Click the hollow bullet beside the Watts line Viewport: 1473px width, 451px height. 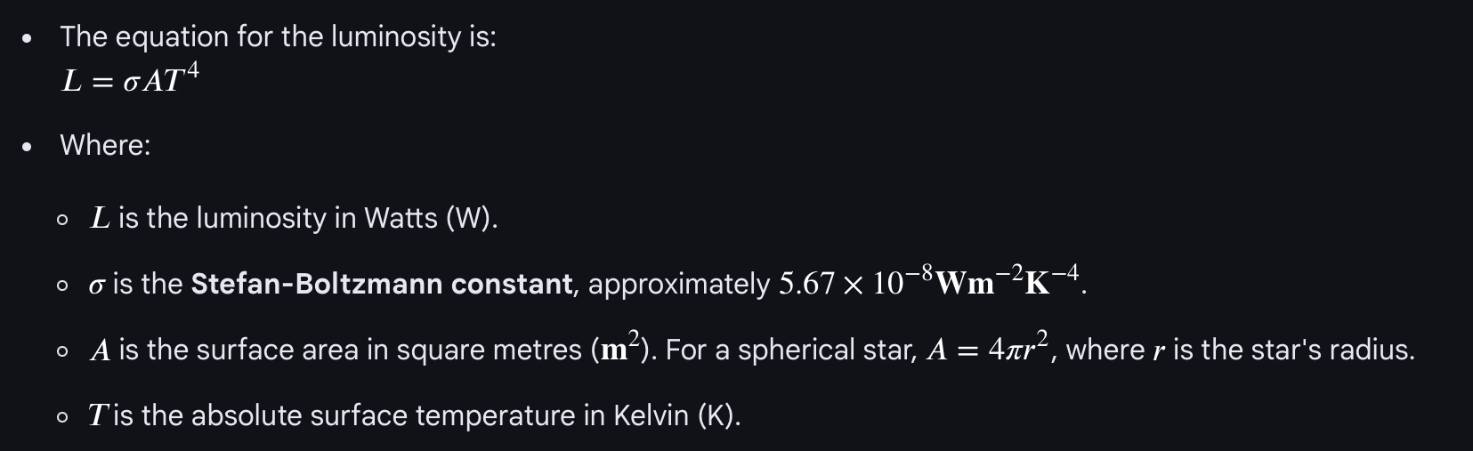click(x=61, y=220)
